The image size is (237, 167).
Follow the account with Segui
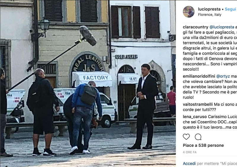(230, 9)
